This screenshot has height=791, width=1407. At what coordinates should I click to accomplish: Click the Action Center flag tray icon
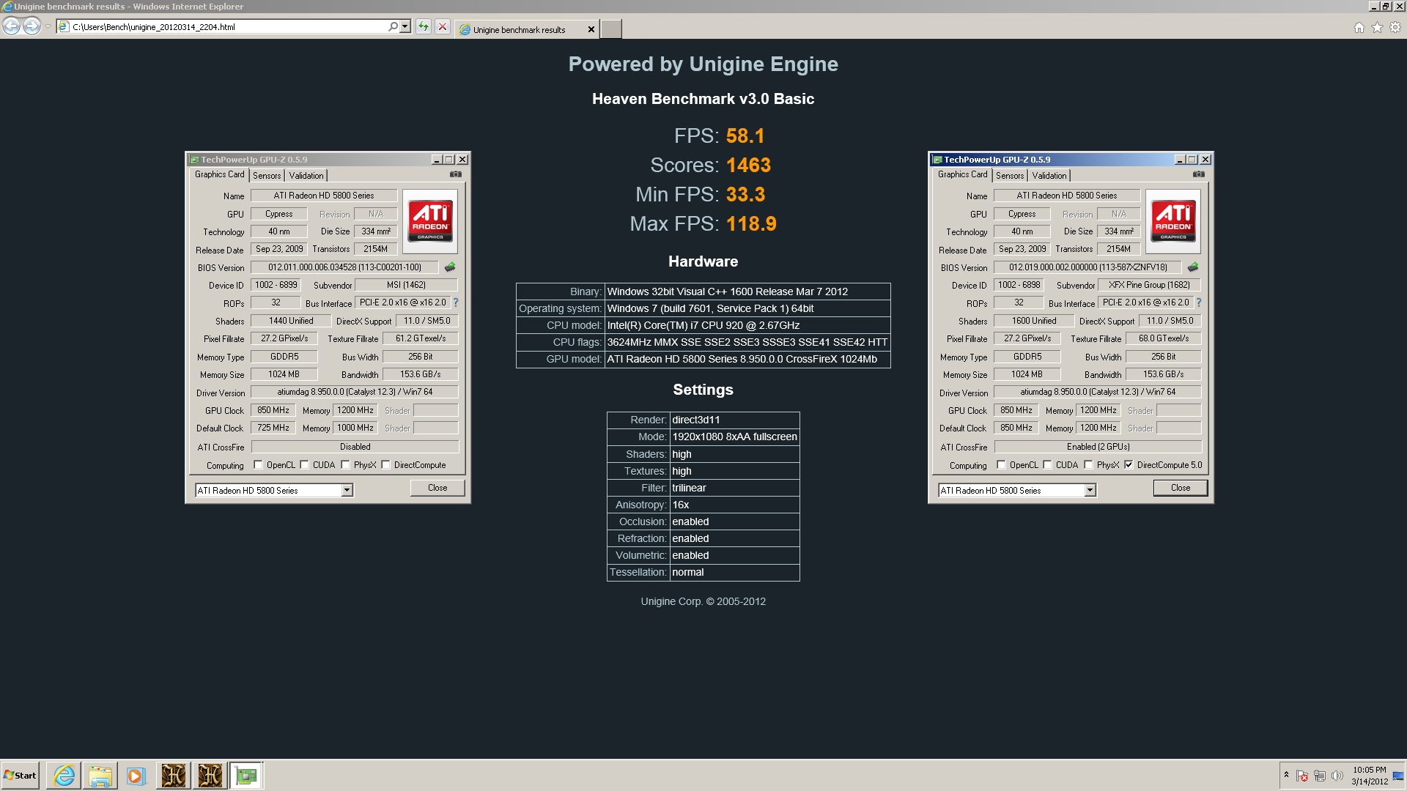[x=1302, y=776]
